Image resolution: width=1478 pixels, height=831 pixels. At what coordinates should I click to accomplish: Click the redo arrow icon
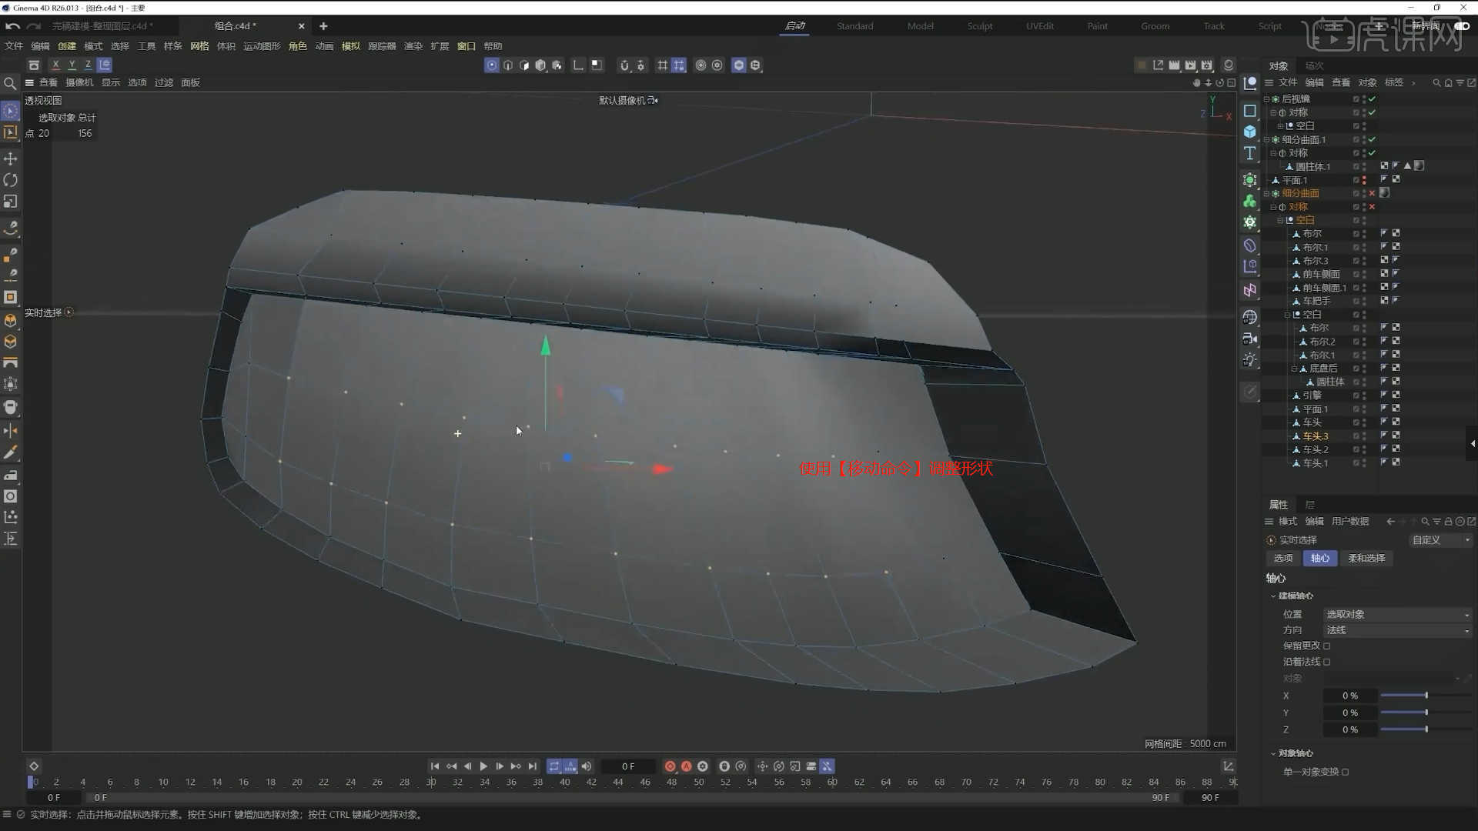(33, 26)
